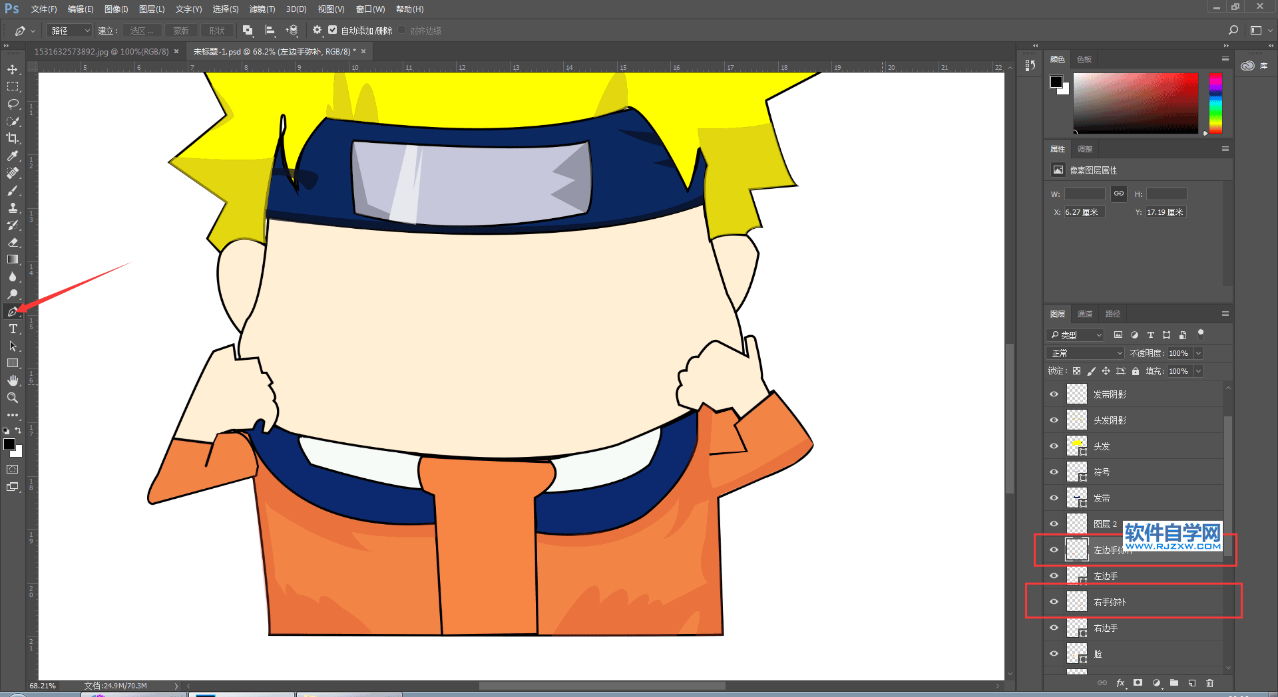Select the Healing Brush tool

pos(13,173)
